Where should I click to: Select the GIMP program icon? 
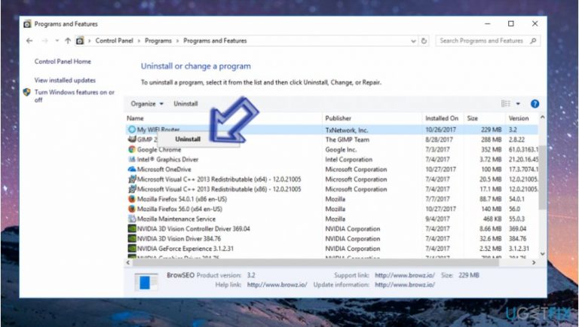[132, 139]
